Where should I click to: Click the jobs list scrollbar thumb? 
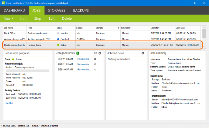pyautogui.click(x=204, y=33)
